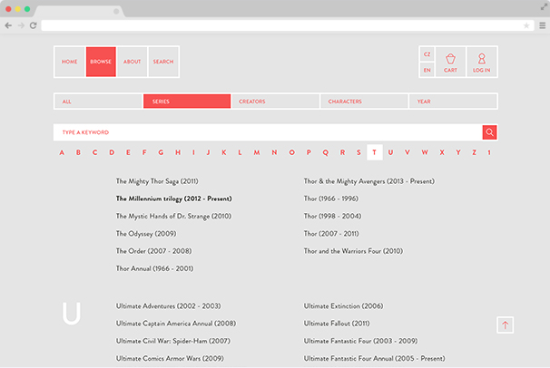The image size is (550, 368).
Task: Switch language to EN
Action: [x=427, y=70]
